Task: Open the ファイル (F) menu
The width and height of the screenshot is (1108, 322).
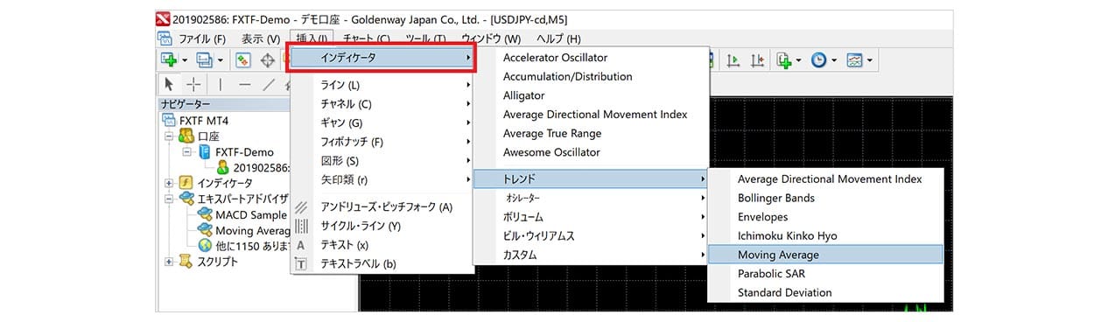Action: [202, 38]
